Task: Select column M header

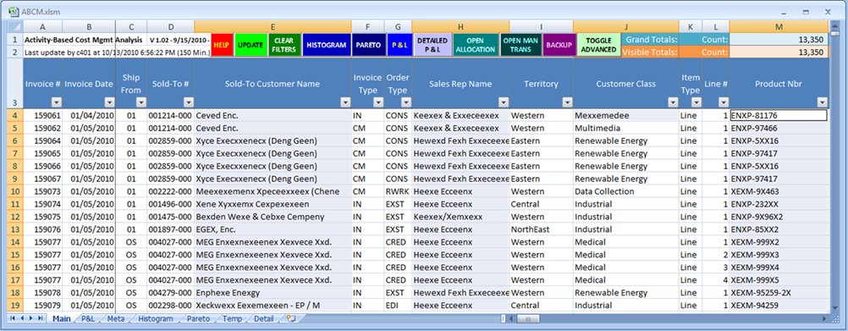Action: coord(779,27)
